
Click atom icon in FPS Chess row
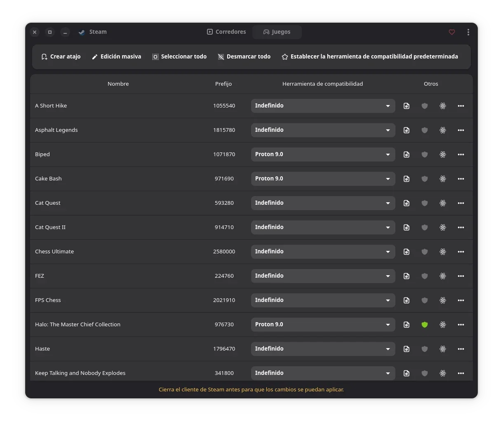pyautogui.click(x=443, y=300)
